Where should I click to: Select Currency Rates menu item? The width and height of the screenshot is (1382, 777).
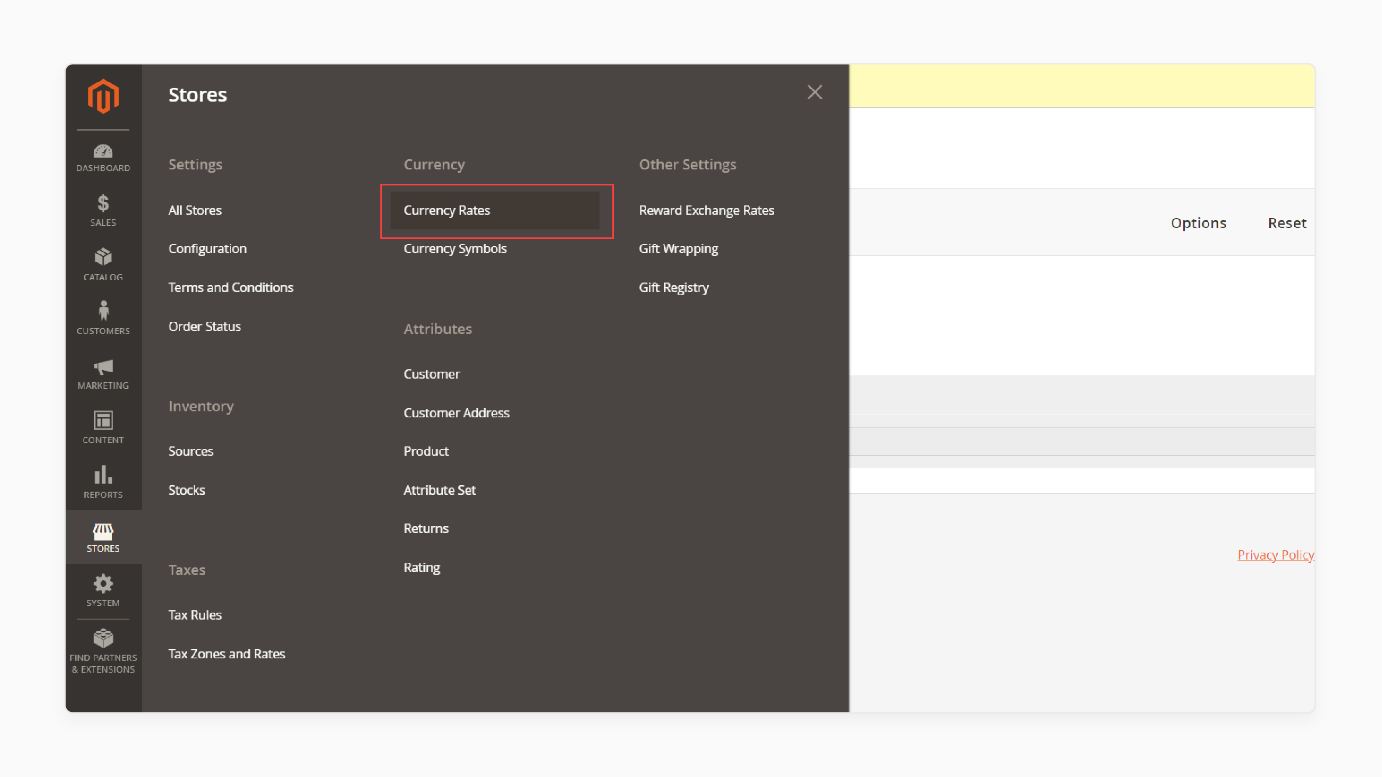(494, 210)
